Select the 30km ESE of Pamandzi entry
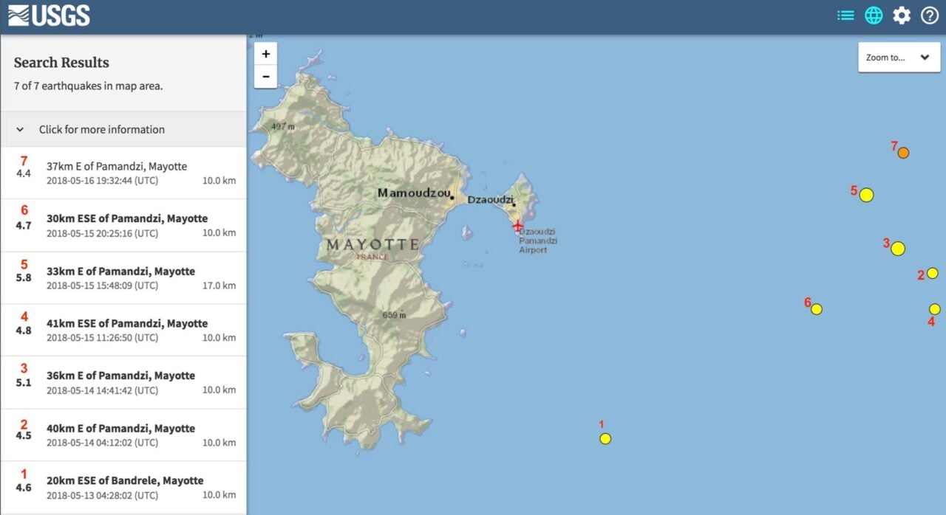Viewport: 946px width, 515px height. pyautogui.click(x=123, y=225)
